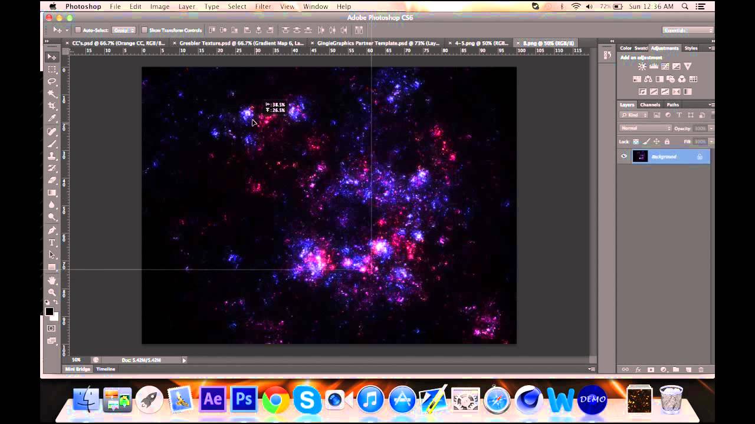This screenshot has width=755, height=424.
Task: Open the Opacity slider arrow
Action: pos(711,128)
